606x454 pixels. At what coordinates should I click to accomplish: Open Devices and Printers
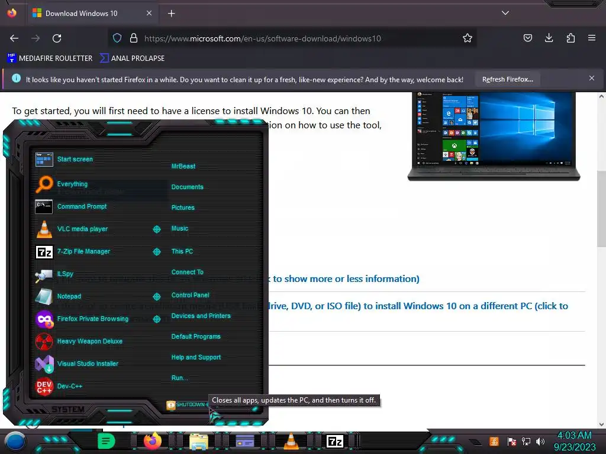(201, 316)
